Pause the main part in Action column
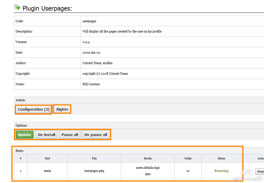Viewport: 264px width, 183px height. pos(260,172)
